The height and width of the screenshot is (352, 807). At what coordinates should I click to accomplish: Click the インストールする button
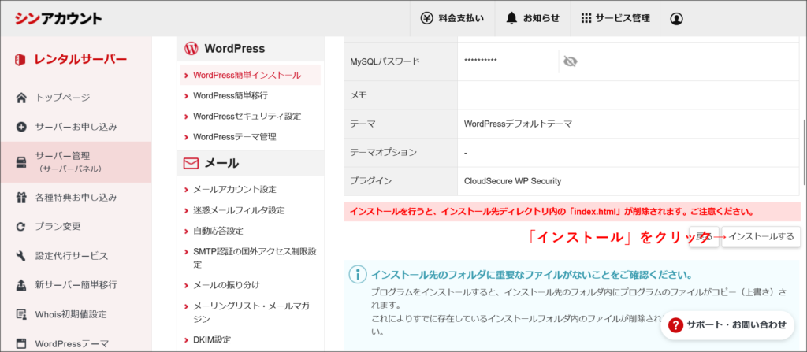coord(761,237)
